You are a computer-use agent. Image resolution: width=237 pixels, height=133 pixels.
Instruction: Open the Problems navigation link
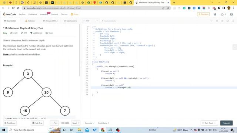[x=33, y=14]
